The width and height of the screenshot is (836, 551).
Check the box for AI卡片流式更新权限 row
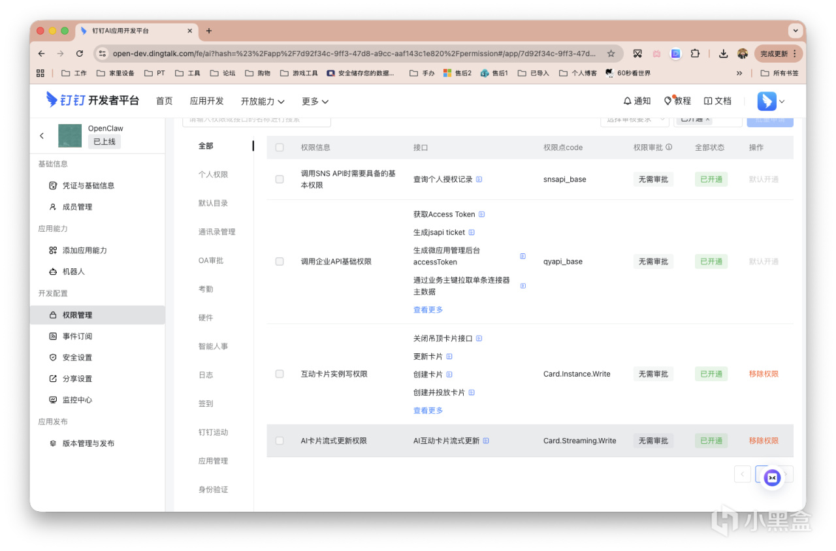coord(280,441)
